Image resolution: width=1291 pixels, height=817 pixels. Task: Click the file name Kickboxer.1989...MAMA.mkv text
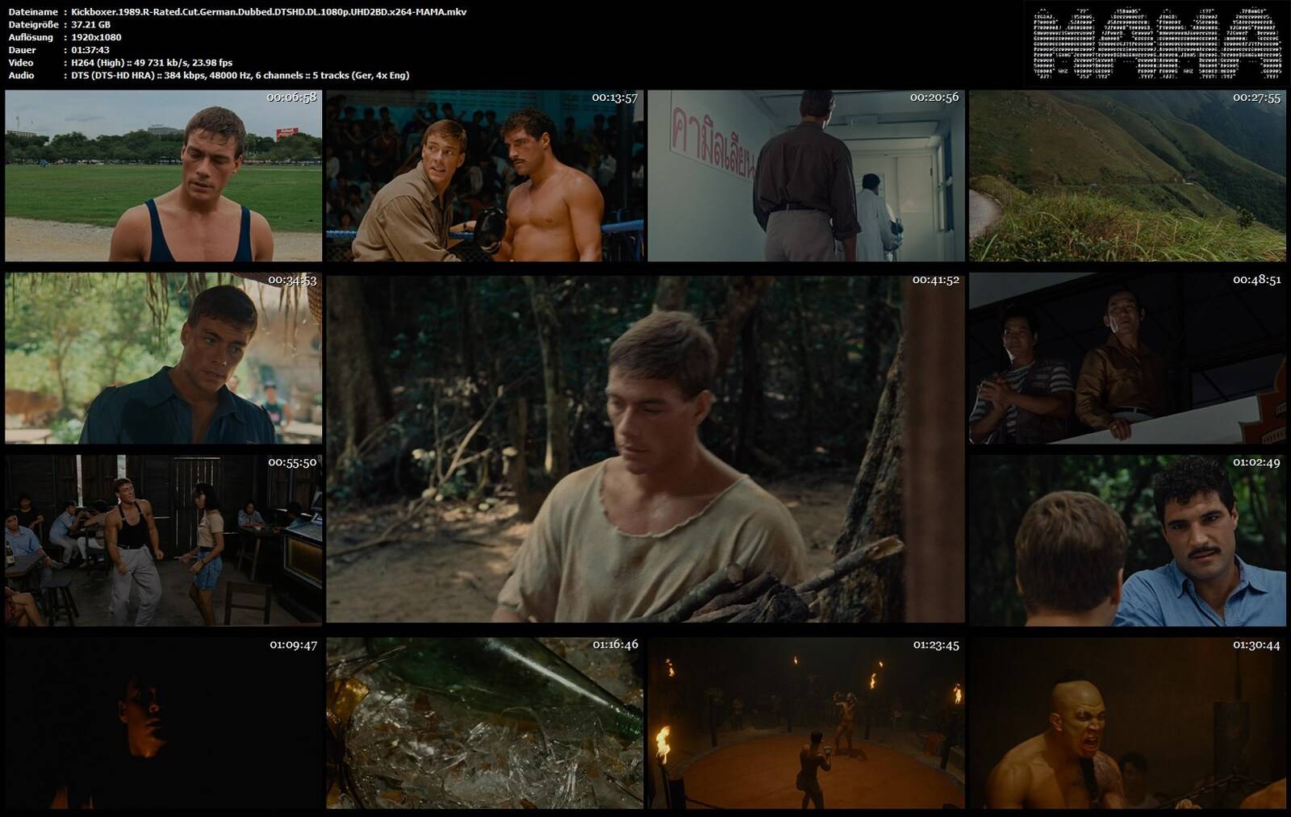click(x=269, y=11)
